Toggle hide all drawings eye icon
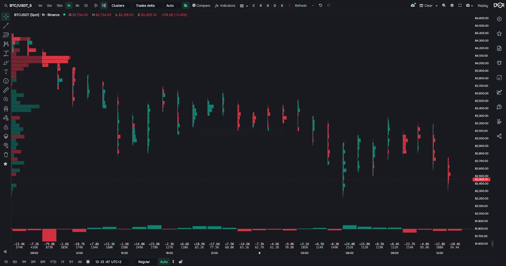 click(6, 146)
